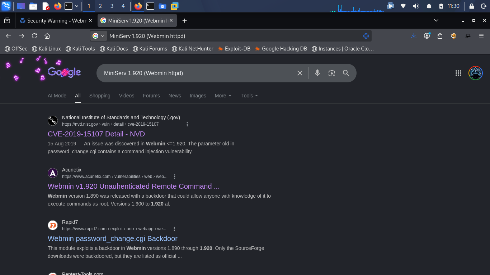490x275 pixels.
Task: Click the black hat extension icon
Action: (x=467, y=36)
